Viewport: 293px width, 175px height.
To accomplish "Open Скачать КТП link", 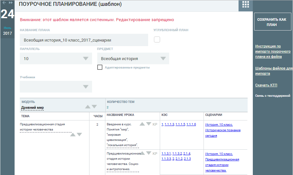I will [266, 85].
